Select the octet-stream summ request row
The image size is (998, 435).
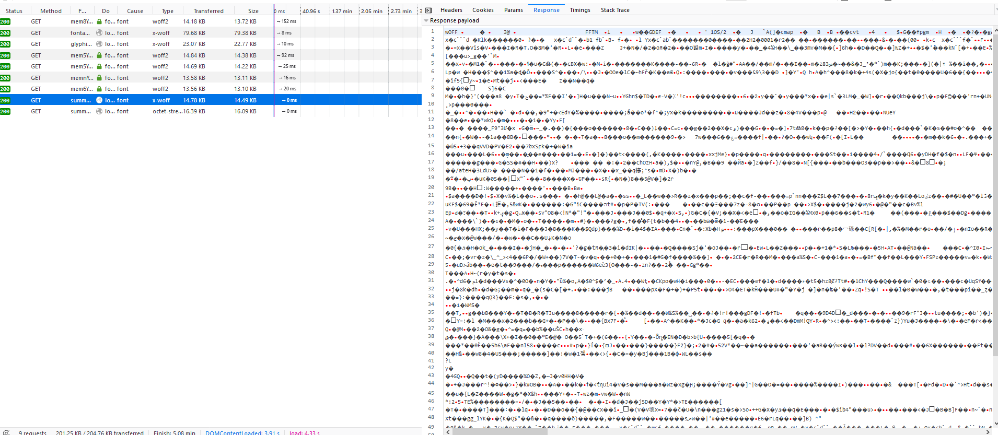(x=211, y=111)
